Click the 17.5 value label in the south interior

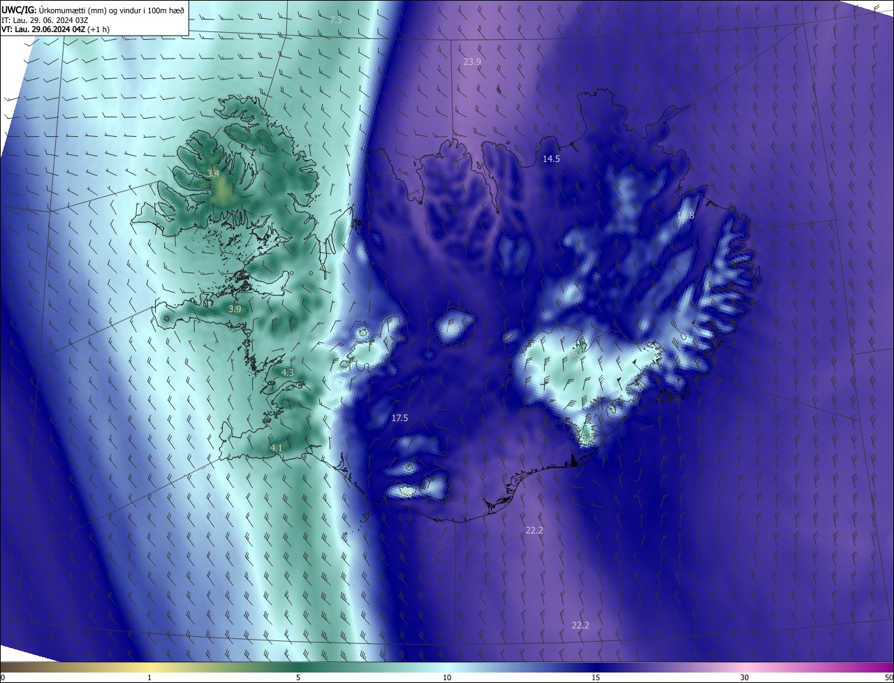(400, 418)
